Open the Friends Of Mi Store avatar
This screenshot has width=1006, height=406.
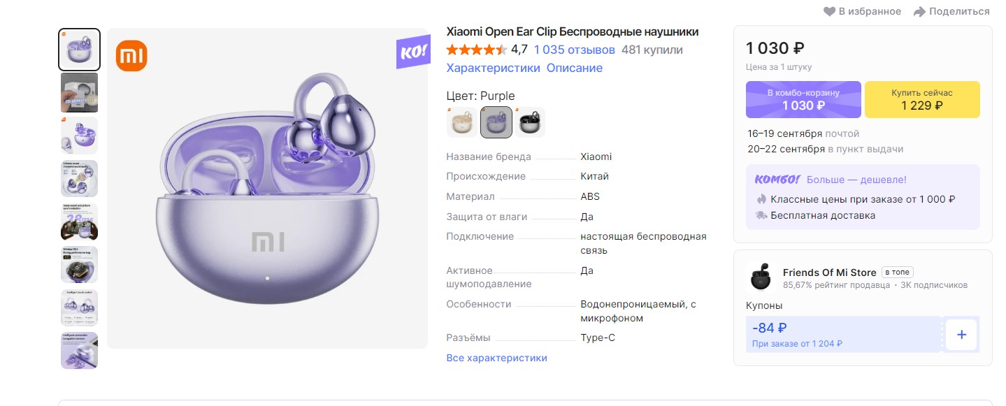point(760,277)
